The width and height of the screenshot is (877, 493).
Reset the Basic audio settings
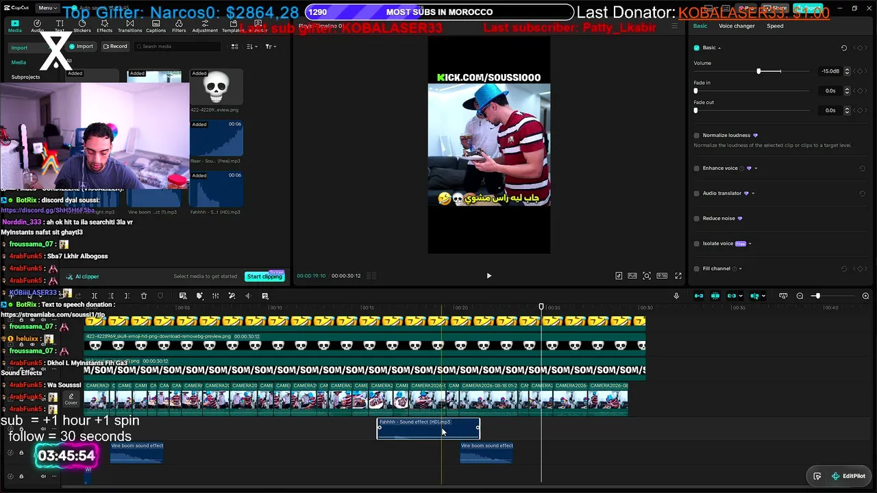(844, 48)
